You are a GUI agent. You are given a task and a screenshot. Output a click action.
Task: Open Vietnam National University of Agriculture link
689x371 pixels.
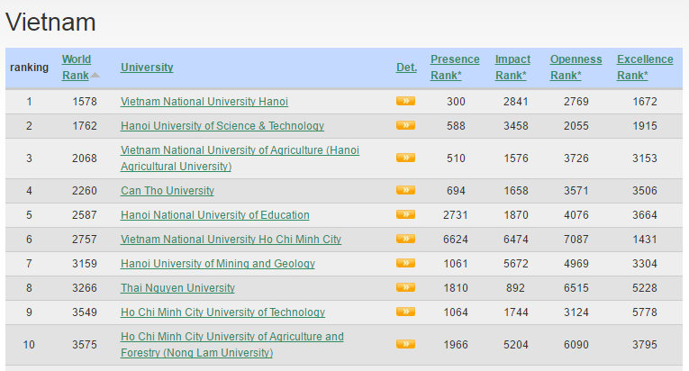pyautogui.click(x=240, y=150)
